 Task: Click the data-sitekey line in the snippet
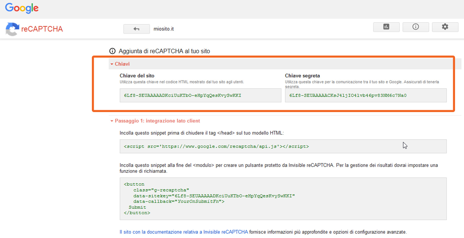pyautogui.click(x=214, y=196)
